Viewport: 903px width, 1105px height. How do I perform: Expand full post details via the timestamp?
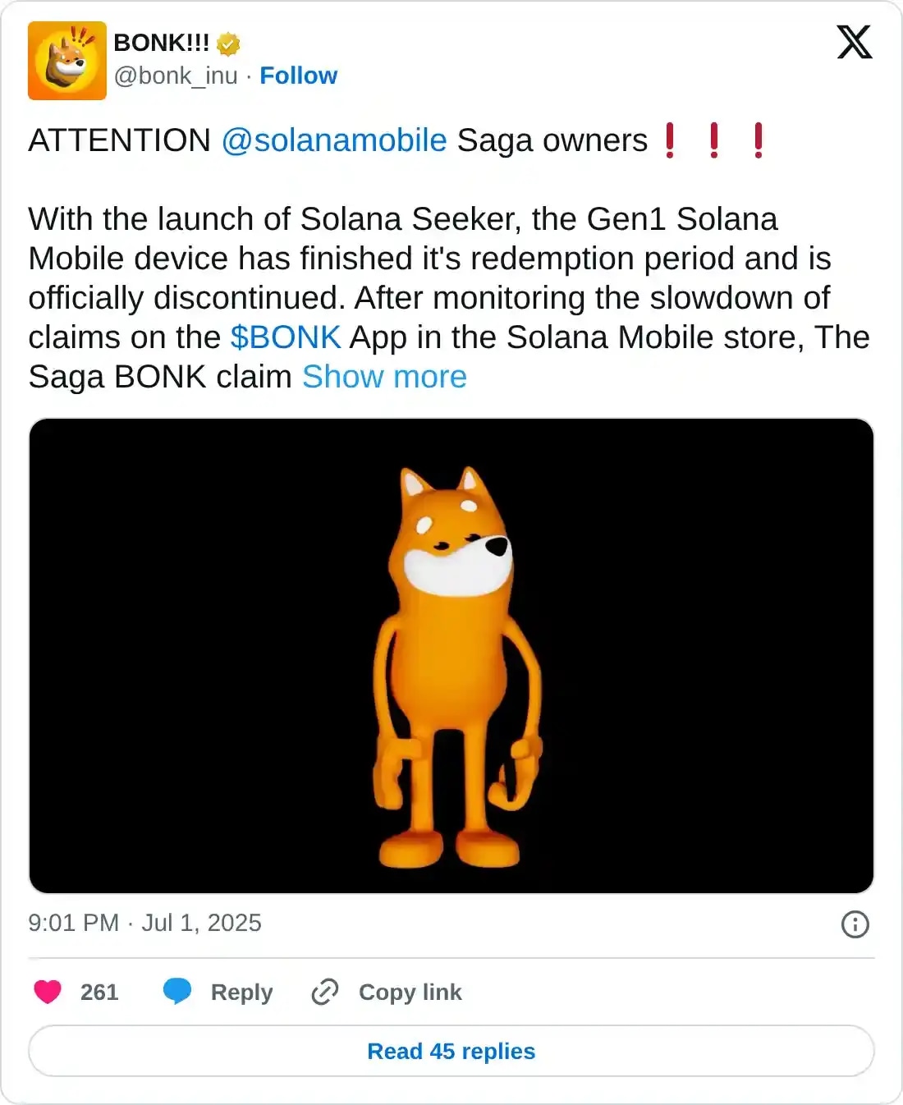tap(144, 923)
